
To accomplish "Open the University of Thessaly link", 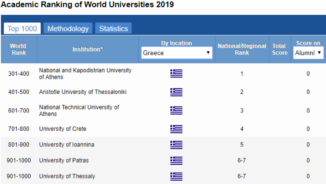I will pyautogui.click(x=67, y=176).
